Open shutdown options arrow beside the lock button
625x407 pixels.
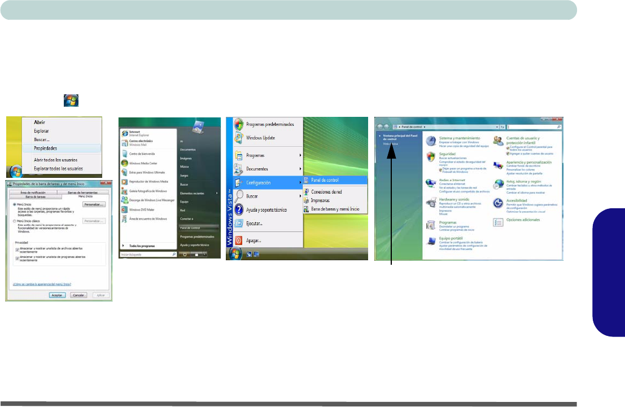point(203,255)
